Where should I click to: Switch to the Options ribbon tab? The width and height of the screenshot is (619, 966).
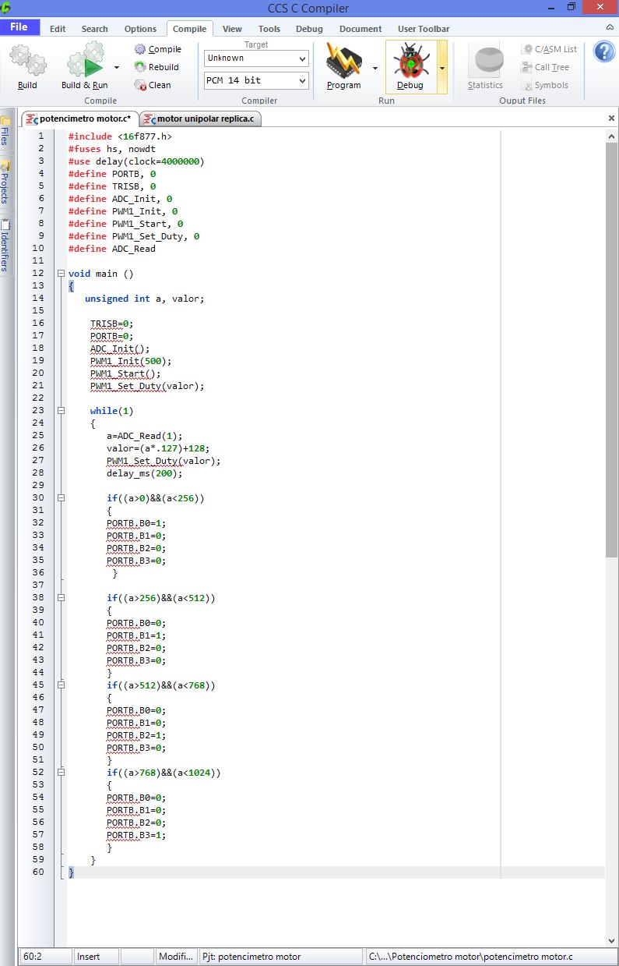click(140, 29)
